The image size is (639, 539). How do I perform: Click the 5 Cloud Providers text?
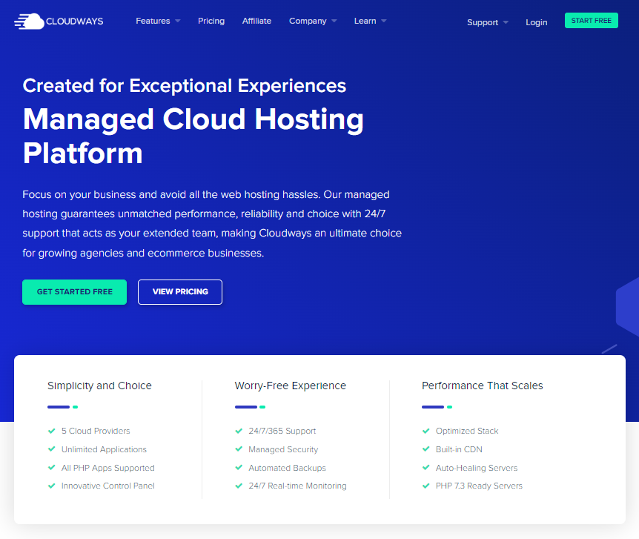96,431
